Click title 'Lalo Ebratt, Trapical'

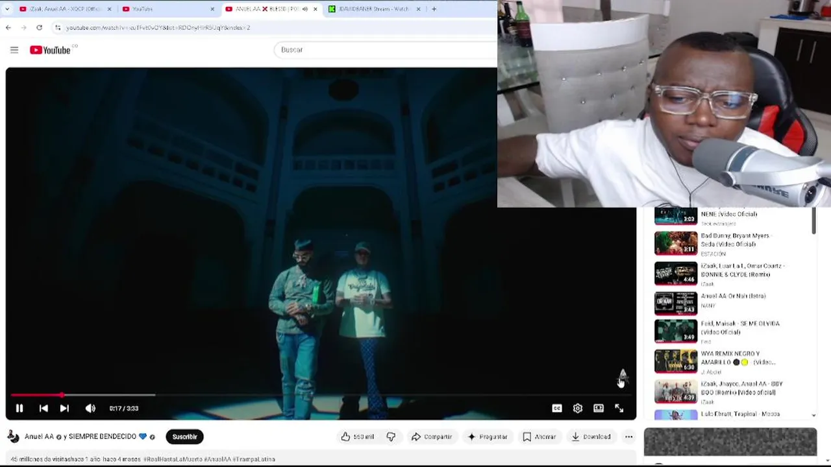click(740, 414)
